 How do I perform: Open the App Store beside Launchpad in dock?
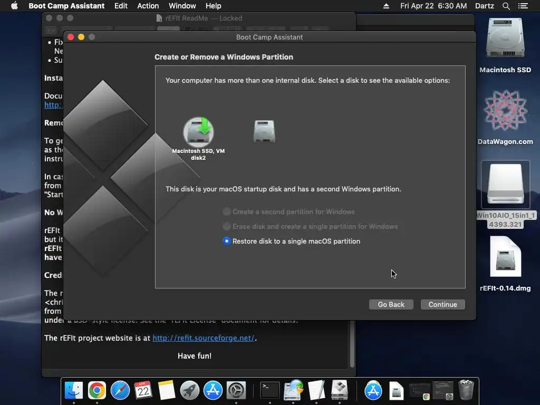click(x=213, y=390)
